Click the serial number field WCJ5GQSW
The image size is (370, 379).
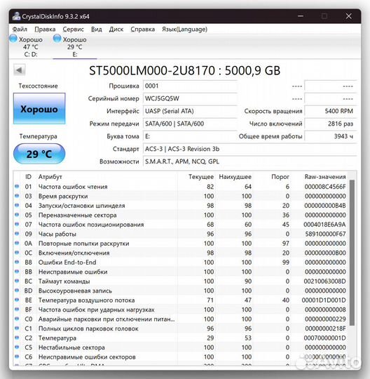click(190, 98)
